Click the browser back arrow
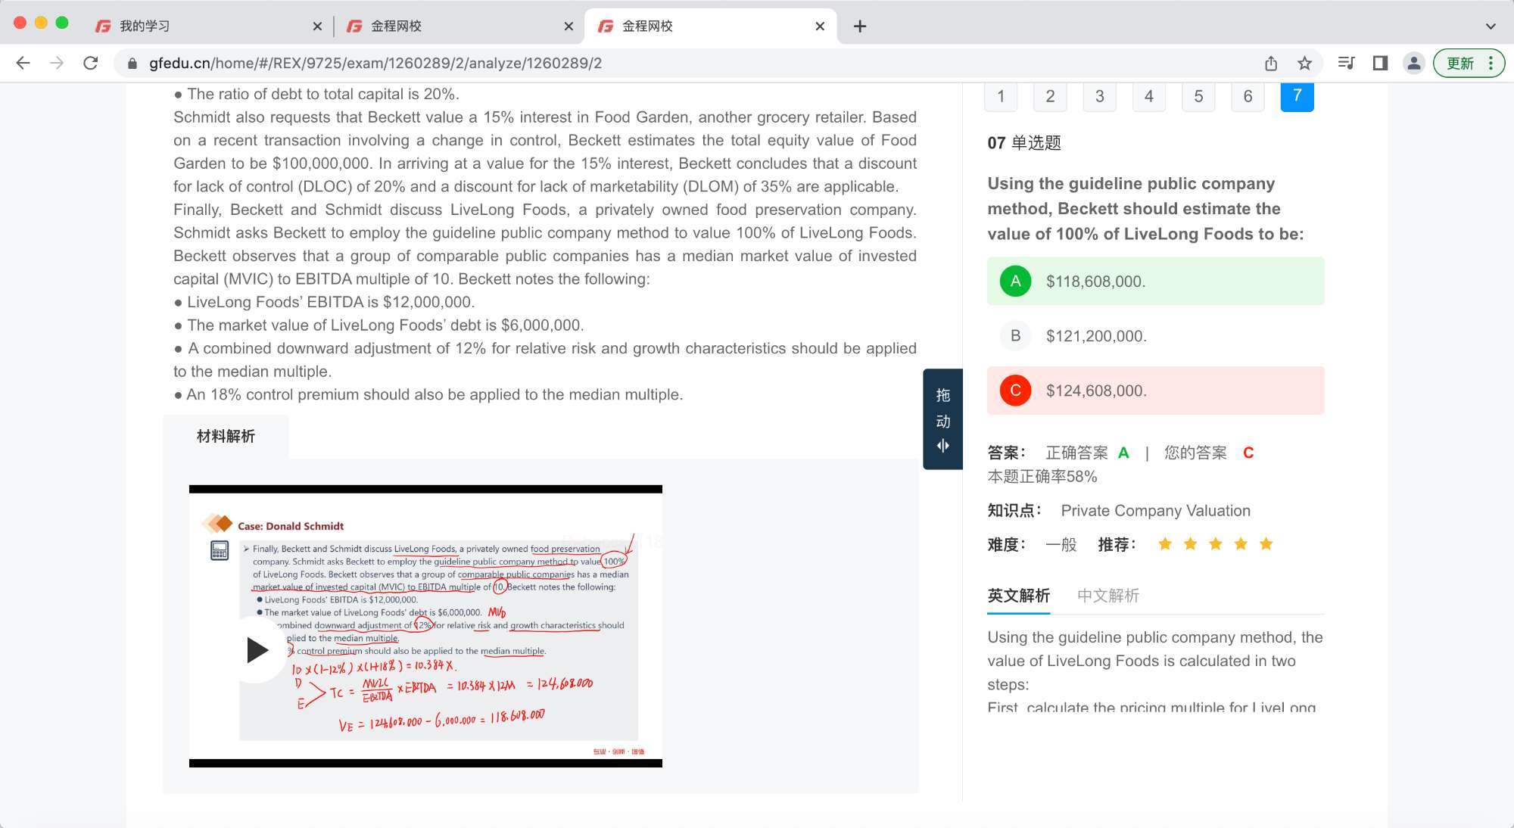The image size is (1514, 828). pyautogui.click(x=23, y=63)
